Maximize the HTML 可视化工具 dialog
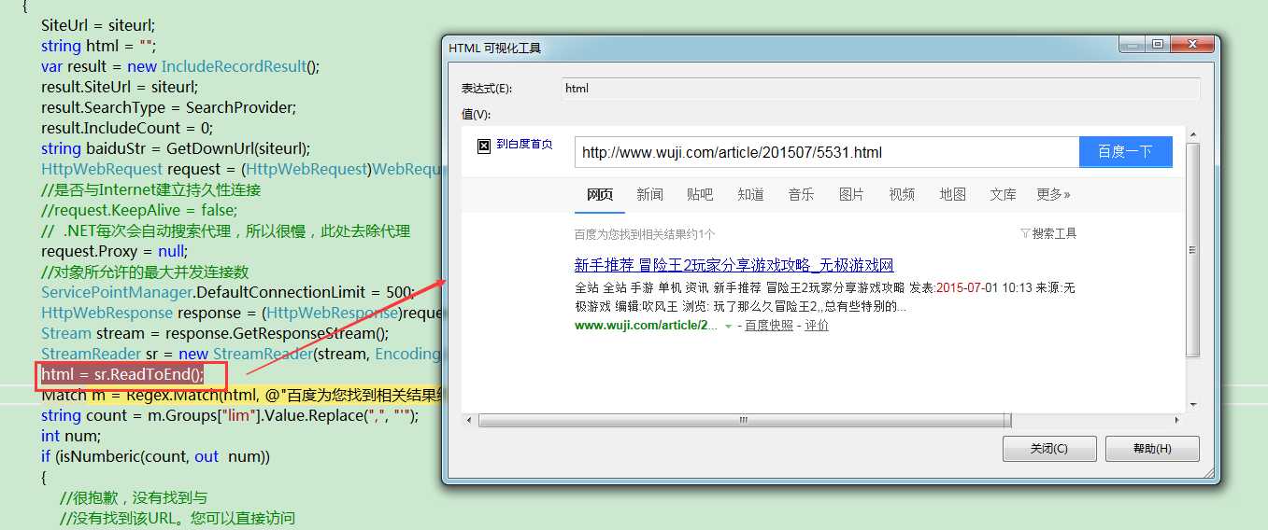Screen dimensions: 1268x530 click(1158, 44)
